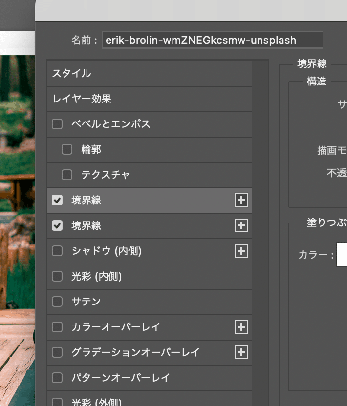Click the plus icon beside シャドウ (内側)
347x406 pixels.
click(241, 251)
